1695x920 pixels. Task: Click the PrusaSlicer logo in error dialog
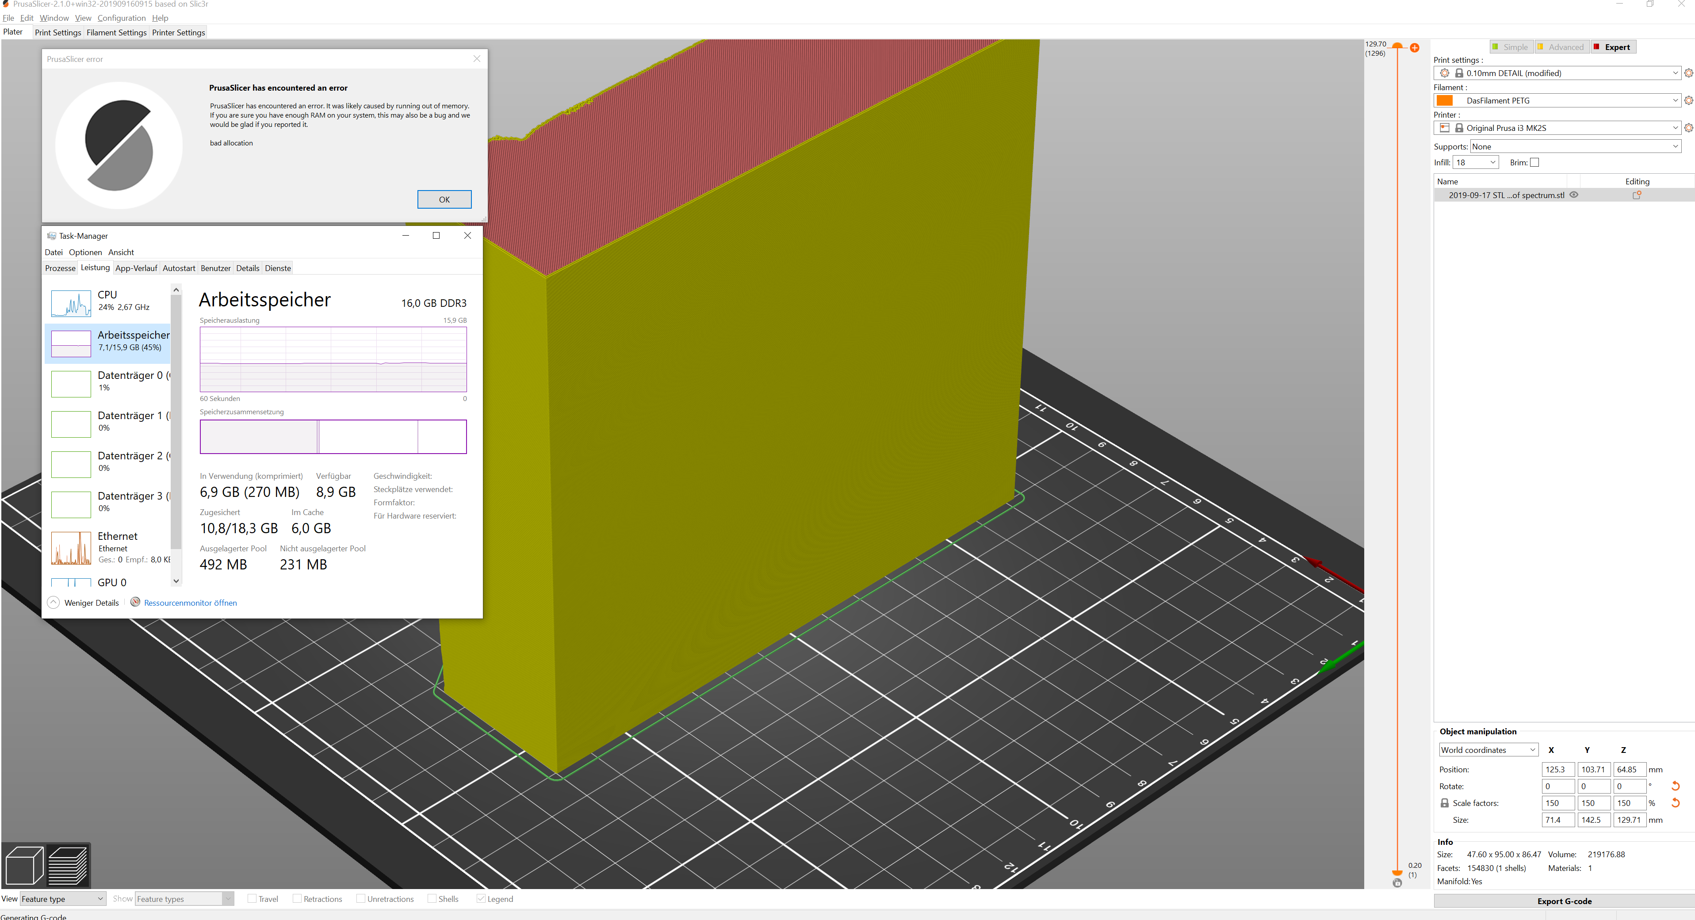tap(119, 145)
